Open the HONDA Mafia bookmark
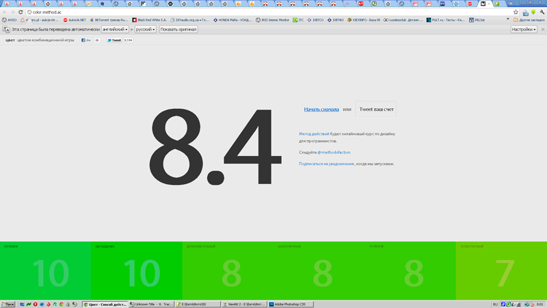 point(232,21)
